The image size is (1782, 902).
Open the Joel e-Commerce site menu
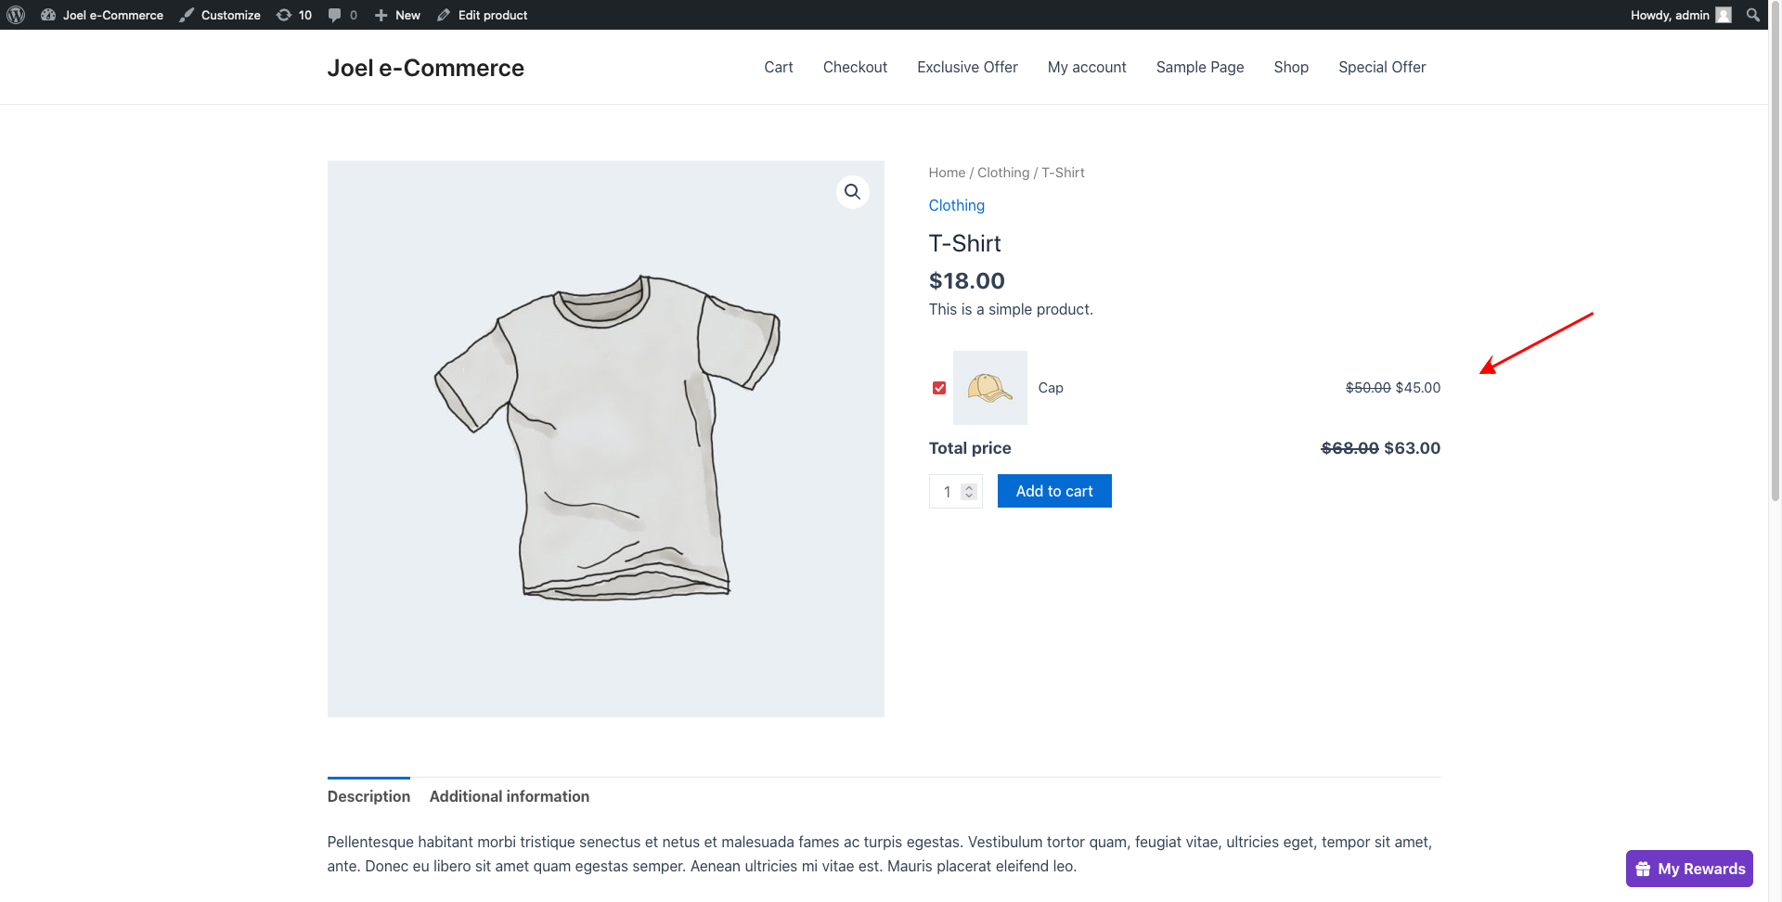click(102, 15)
